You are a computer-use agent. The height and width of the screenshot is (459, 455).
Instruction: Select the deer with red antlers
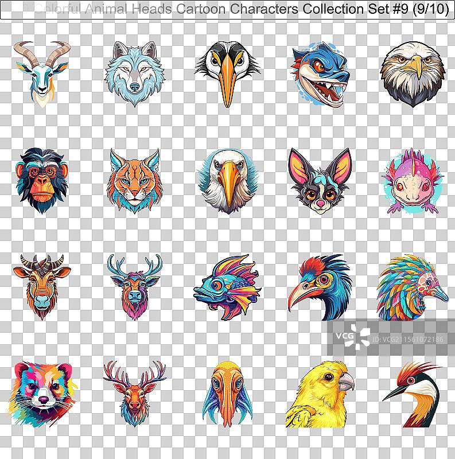[134, 394]
